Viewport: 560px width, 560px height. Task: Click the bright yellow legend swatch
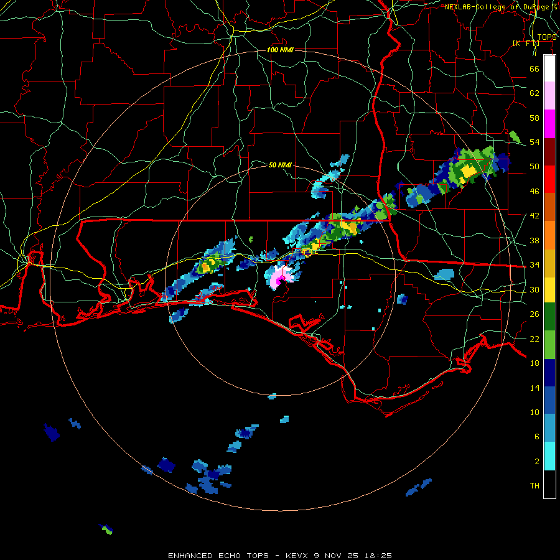(x=549, y=290)
